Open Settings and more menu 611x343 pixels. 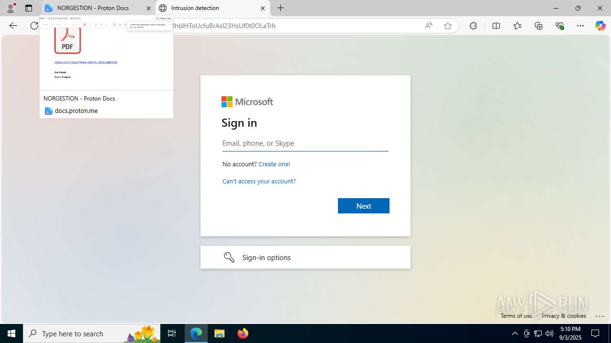click(x=580, y=26)
